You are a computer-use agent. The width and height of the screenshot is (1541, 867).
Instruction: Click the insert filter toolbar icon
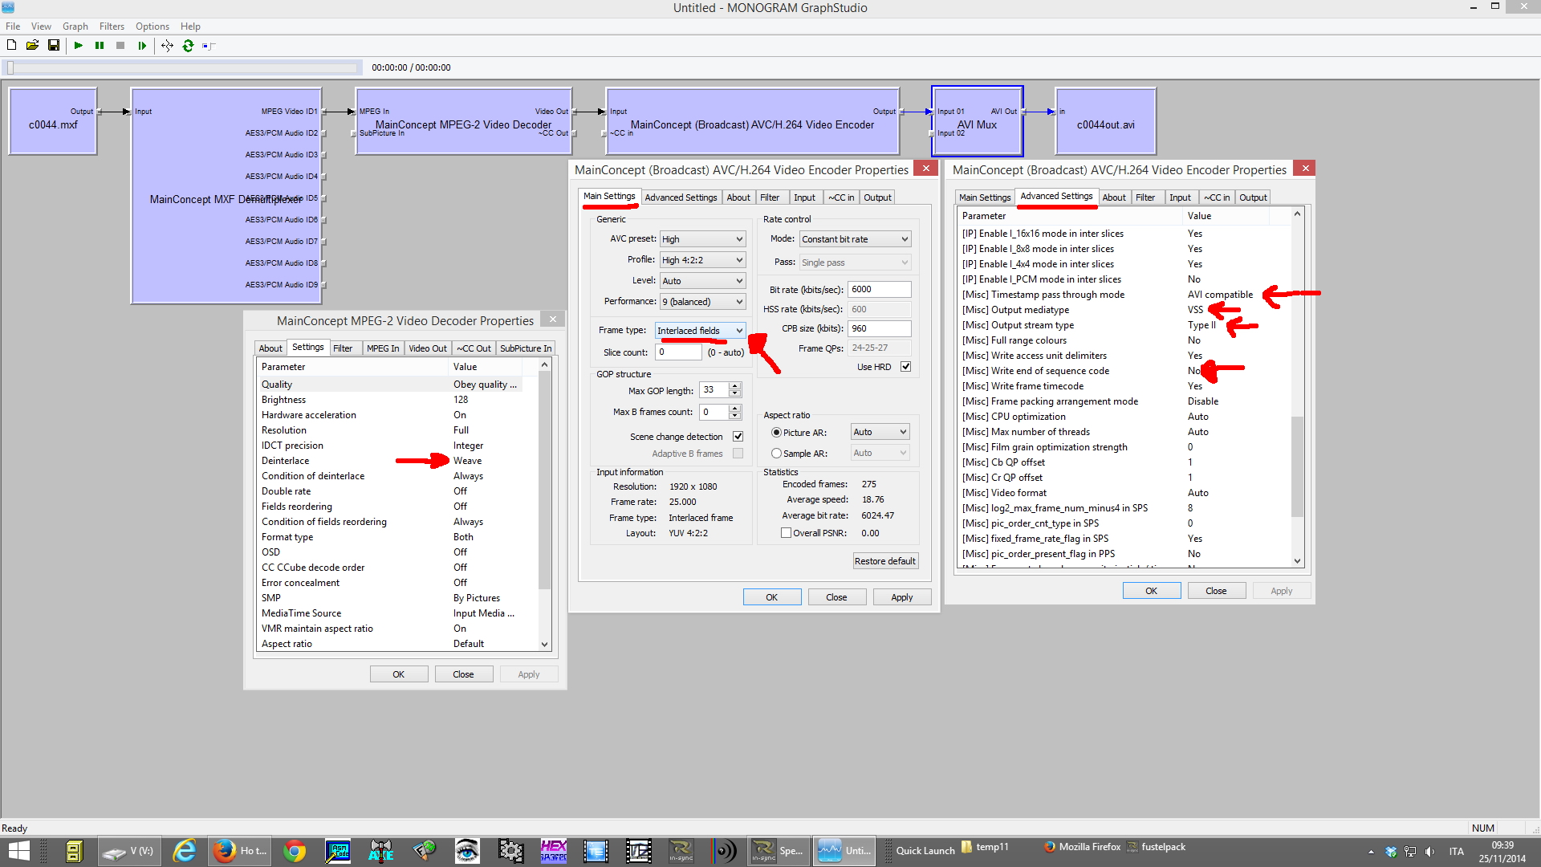click(209, 46)
